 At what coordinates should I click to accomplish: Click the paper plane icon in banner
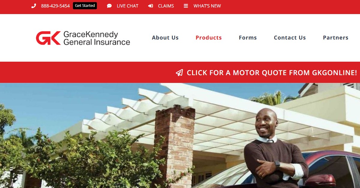point(179,73)
